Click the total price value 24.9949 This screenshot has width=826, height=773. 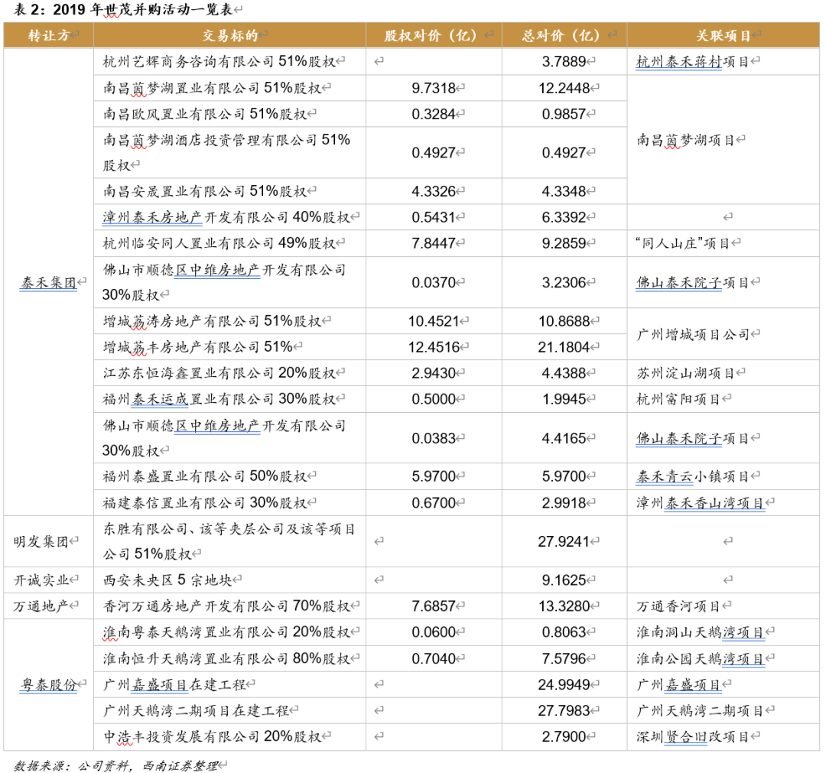(564, 684)
